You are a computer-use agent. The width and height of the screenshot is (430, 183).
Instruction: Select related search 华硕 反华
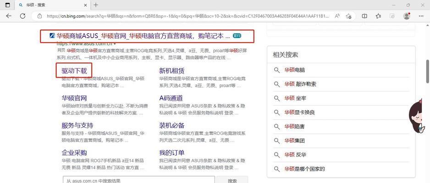pyautogui.click(x=295, y=155)
